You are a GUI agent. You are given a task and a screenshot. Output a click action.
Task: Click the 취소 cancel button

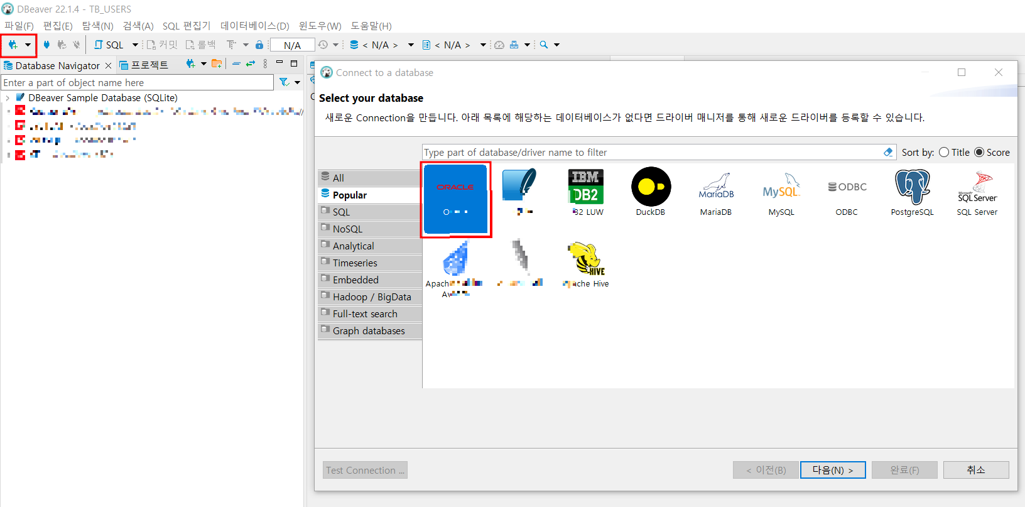tap(976, 470)
